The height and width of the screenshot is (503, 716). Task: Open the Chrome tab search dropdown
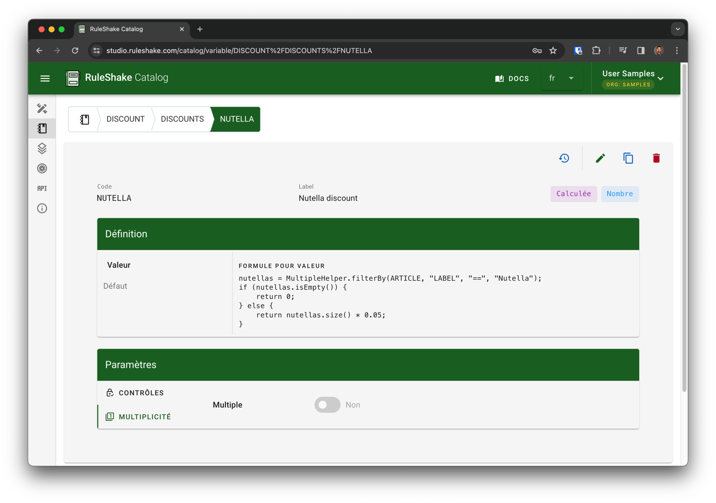[678, 29]
